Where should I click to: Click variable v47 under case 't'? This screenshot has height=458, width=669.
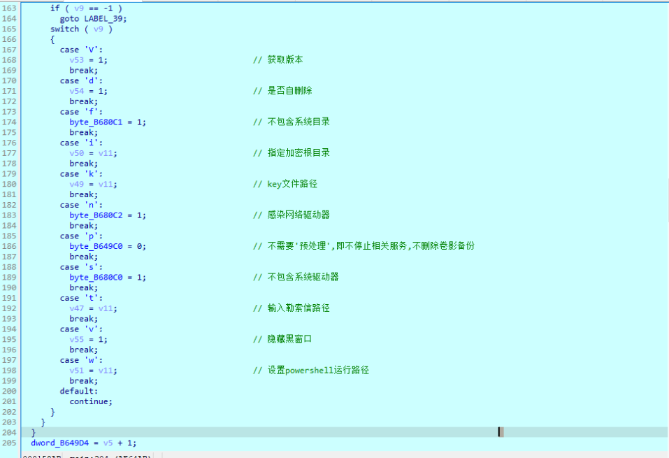(76, 308)
